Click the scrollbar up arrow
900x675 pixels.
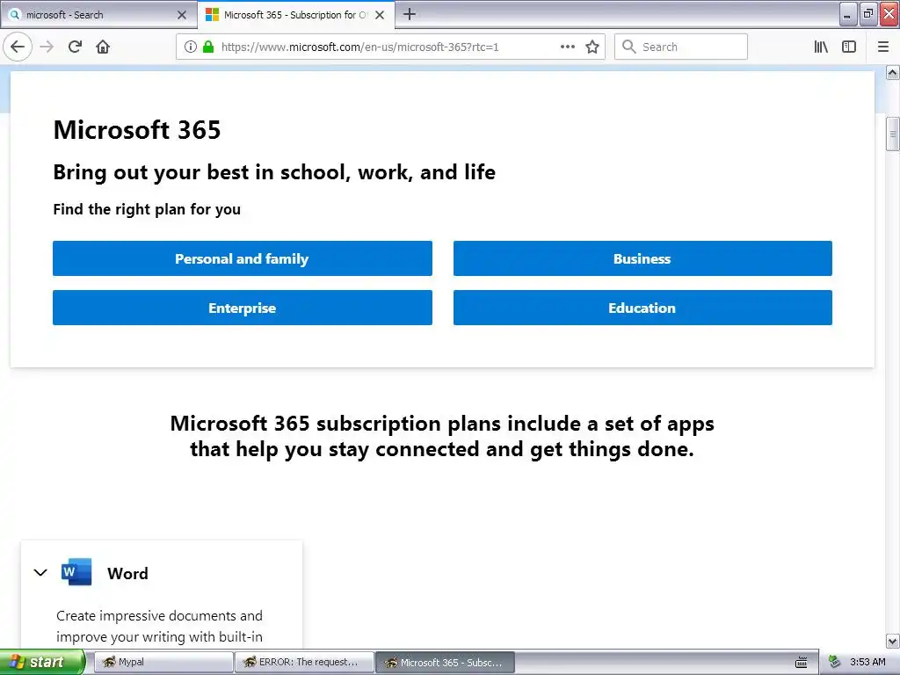click(893, 72)
